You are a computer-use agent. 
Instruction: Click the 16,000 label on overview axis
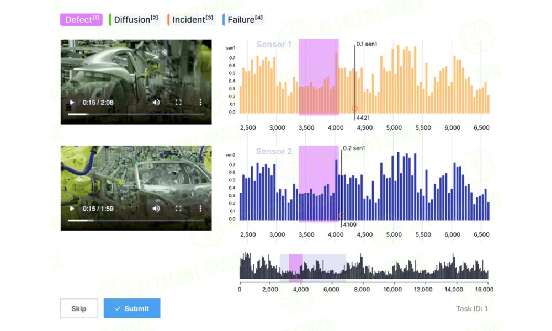[x=485, y=289]
